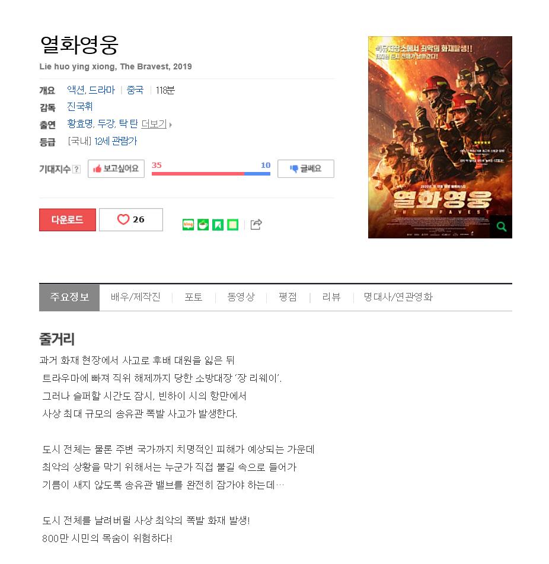Open the 배우/제작진 tab
Viewport: 549px width, 564px height.
136,297
